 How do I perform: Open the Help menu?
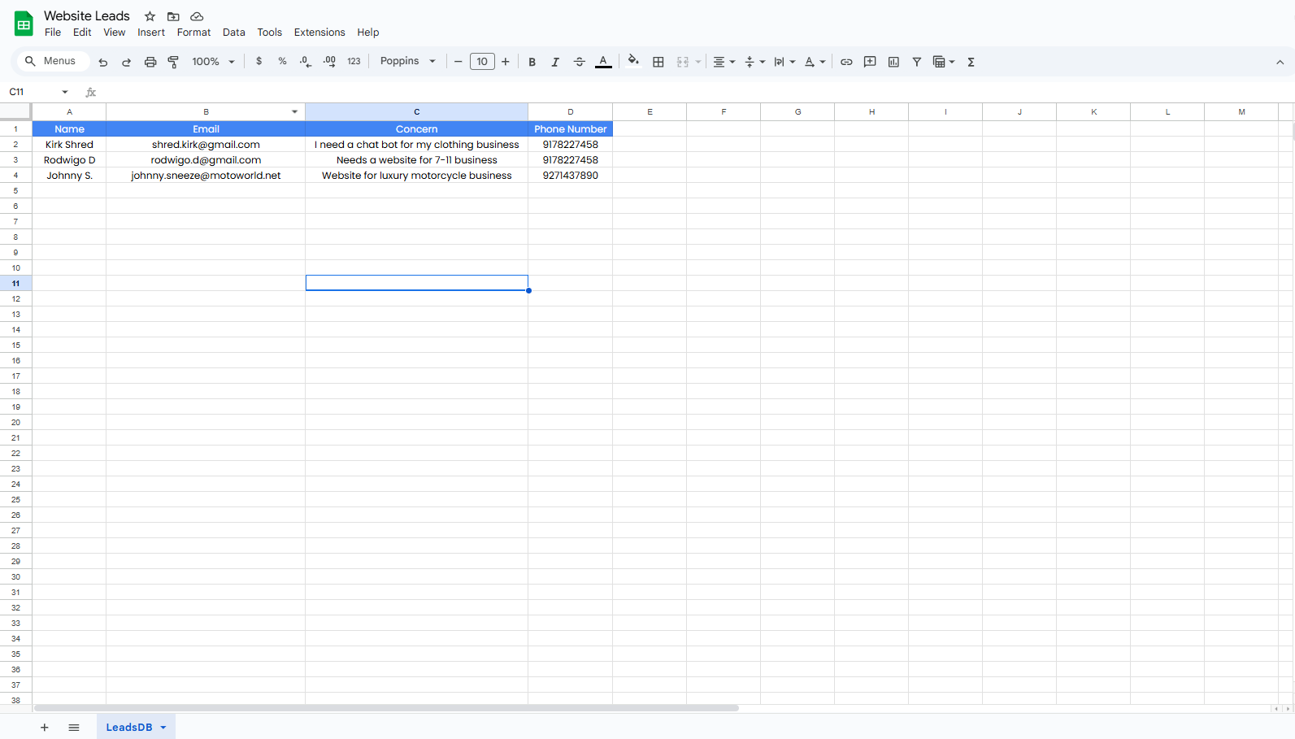tap(368, 33)
